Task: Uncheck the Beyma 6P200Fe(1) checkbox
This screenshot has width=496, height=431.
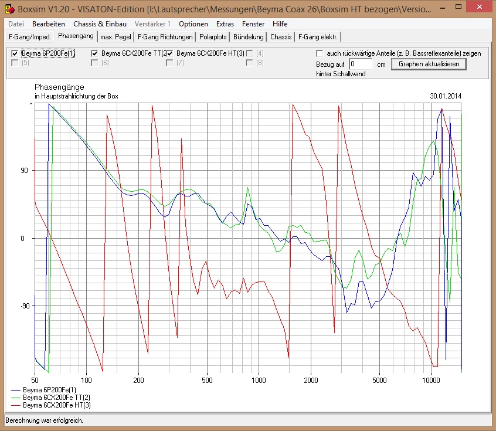Action: [x=15, y=53]
